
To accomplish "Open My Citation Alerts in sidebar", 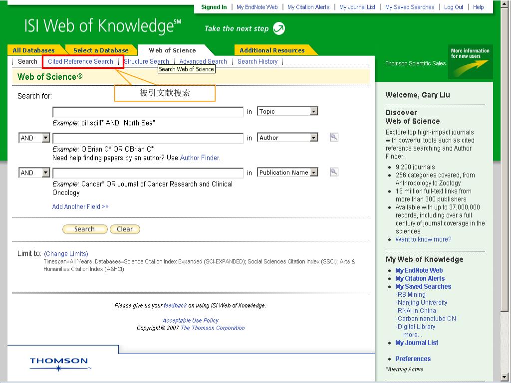I will [420, 278].
